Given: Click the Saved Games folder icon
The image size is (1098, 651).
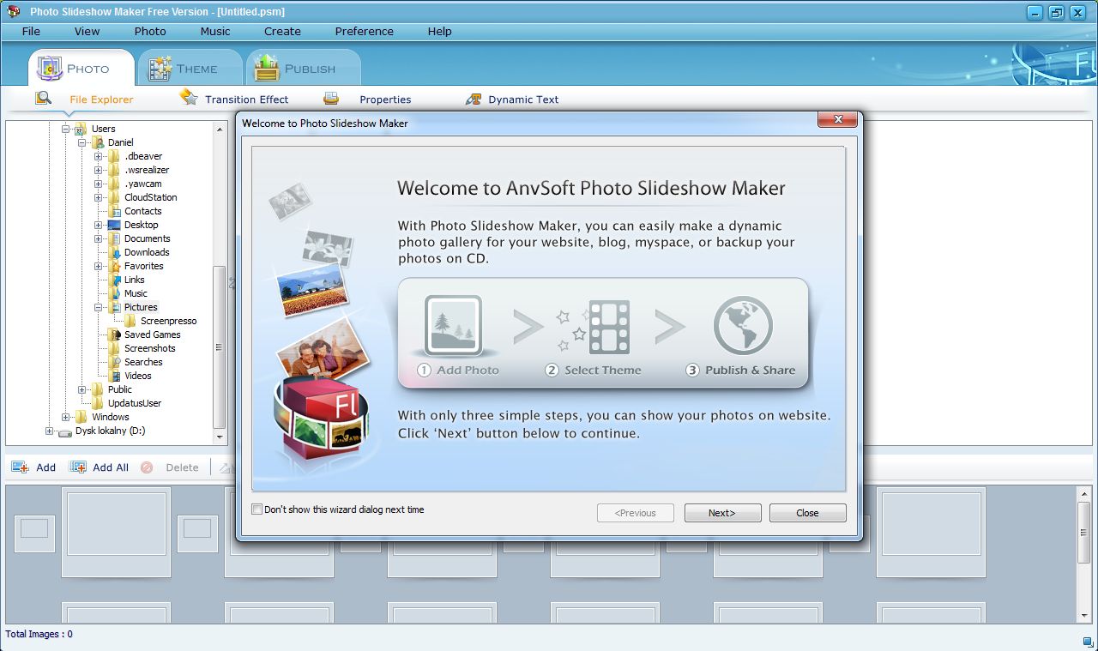Looking at the screenshot, I should [114, 335].
